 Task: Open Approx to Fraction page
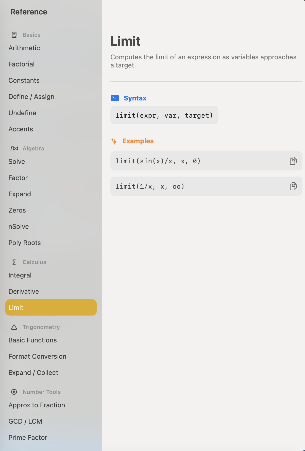click(37, 405)
